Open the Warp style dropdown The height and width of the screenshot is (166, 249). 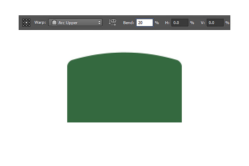(x=75, y=22)
